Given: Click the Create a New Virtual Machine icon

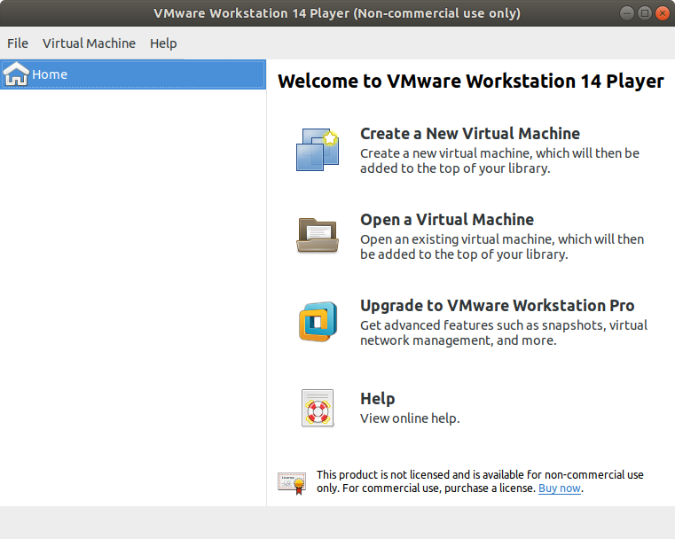Looking at the screenshot, I should pyautogui.click(x=318, y=150).
